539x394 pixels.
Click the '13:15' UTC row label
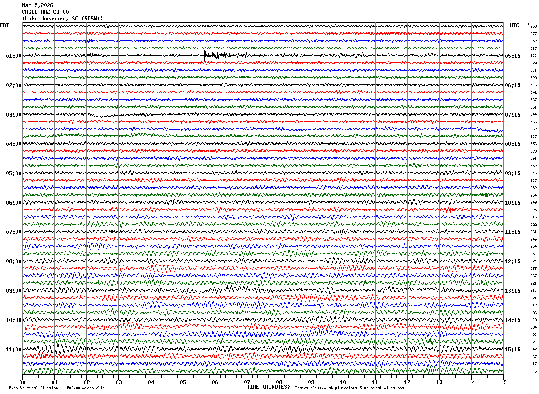513,291
